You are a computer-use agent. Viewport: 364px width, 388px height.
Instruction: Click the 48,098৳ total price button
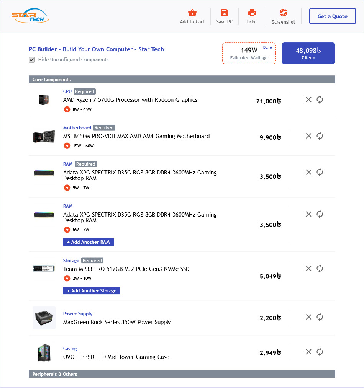[308, 53]
